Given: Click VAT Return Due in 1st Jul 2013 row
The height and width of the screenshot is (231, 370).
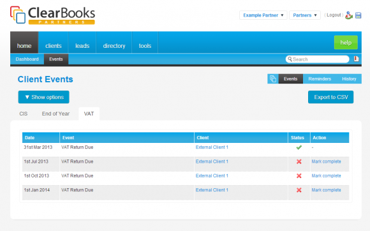Looking at the screenshot, I should point(77,161).
